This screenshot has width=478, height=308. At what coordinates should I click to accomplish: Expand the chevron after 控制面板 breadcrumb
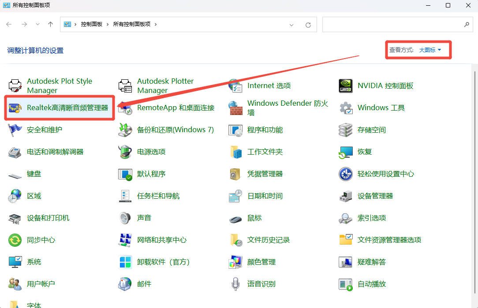pos(108,24)
